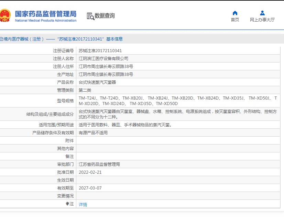Image resolution: width=284 pixels, height=218 pixels.
Task: Click the 注册证编号 row label
Action: pyautogui.click(x=63, y=51)
